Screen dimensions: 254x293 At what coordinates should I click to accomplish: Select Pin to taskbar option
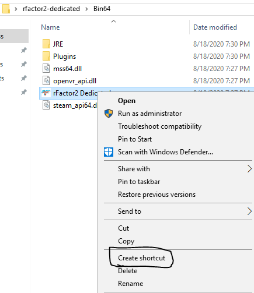pos(139,182)
